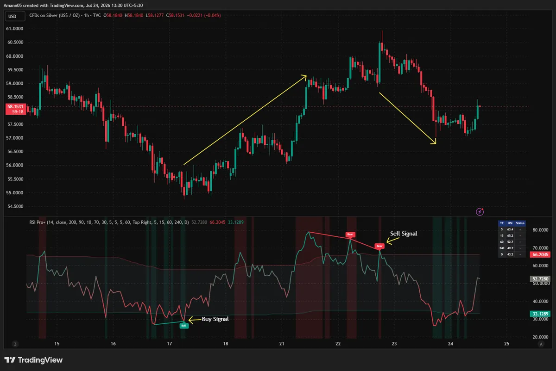
Task: Click the RSI table value 43.2
Action: 510,254
